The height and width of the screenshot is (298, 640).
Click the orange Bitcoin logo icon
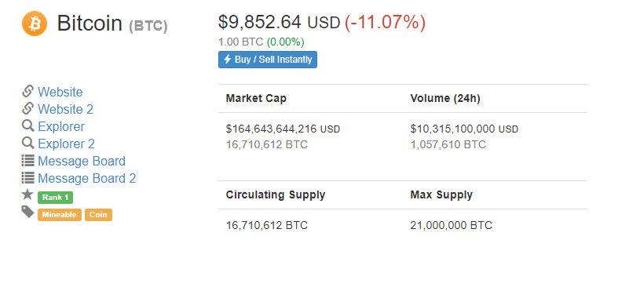pos(35,24)
